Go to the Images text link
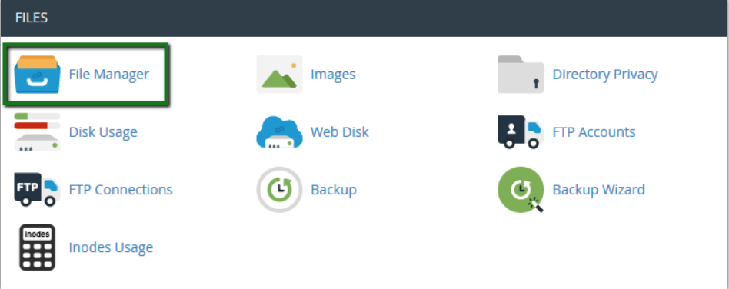Viewport: 729px width, 289px height. 333,75
